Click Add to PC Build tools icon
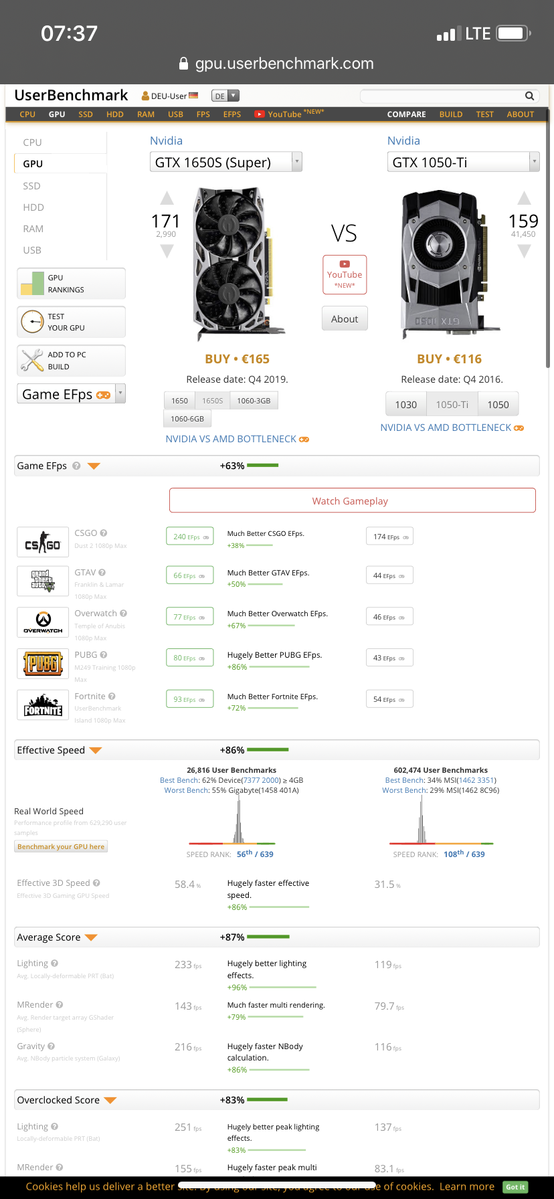The width and height of the screenshot is (554, 1199). pos(32,361)
